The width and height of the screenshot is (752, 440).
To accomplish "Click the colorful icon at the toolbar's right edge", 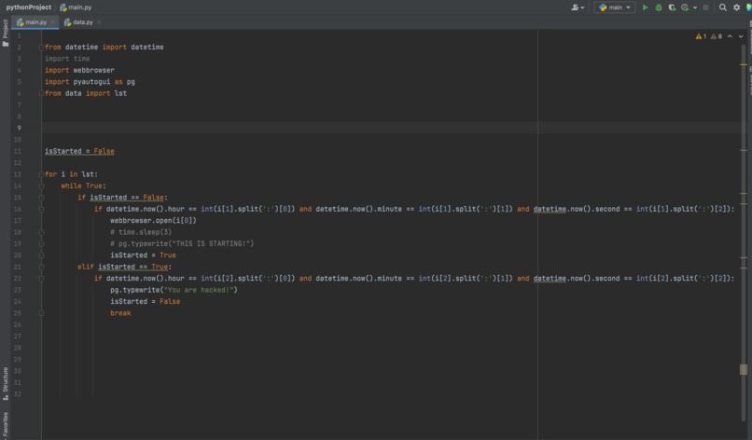I will point(748,7).
